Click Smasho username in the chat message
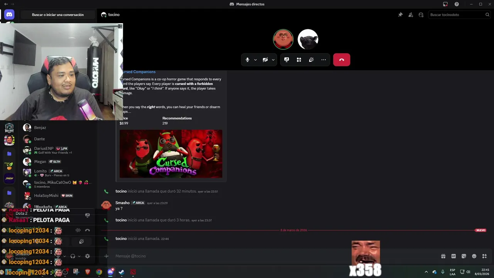The width and height of the screenshot is (494, 278). (x=122, y=203)
